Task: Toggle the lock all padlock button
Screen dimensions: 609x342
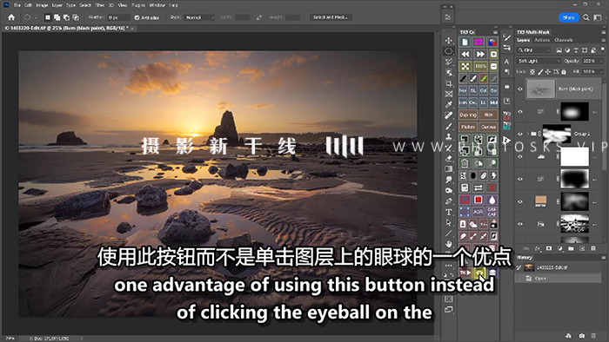Action: pyautogui.click(x=564, y=72)
